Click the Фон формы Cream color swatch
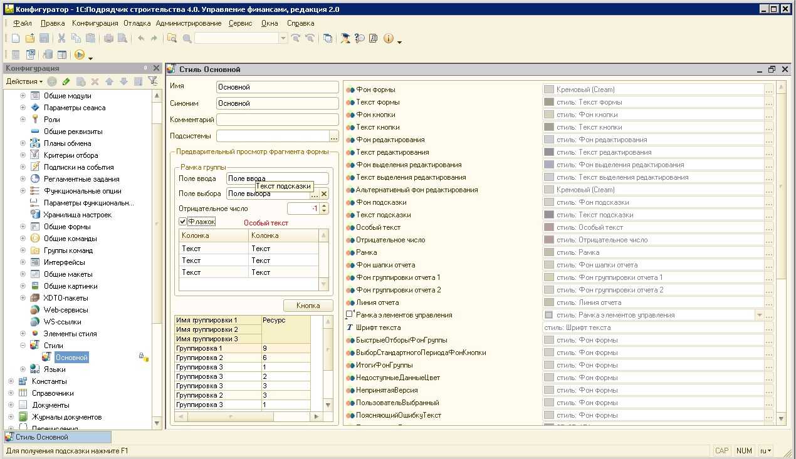Screen dimensions: 796x459 pos(549,90)
